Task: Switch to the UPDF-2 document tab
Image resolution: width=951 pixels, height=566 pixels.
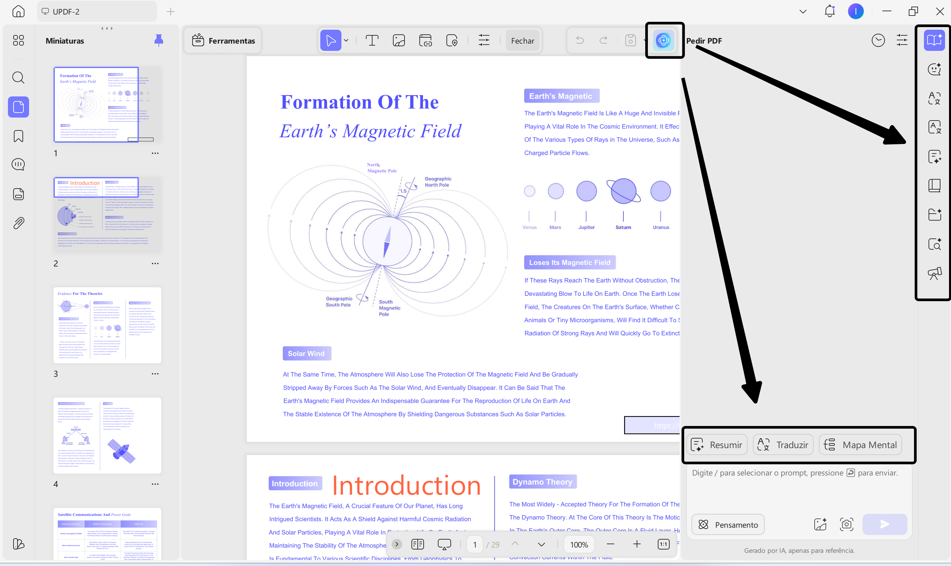Action: [97, 12]
